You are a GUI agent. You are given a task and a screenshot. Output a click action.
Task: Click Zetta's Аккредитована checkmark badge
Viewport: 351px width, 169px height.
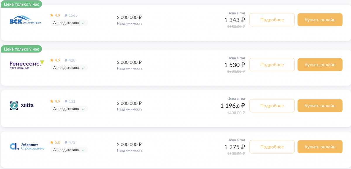pyautogui.click(x=69, y=109)
